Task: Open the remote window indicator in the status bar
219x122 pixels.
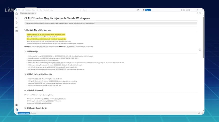Action: point(16,113)
